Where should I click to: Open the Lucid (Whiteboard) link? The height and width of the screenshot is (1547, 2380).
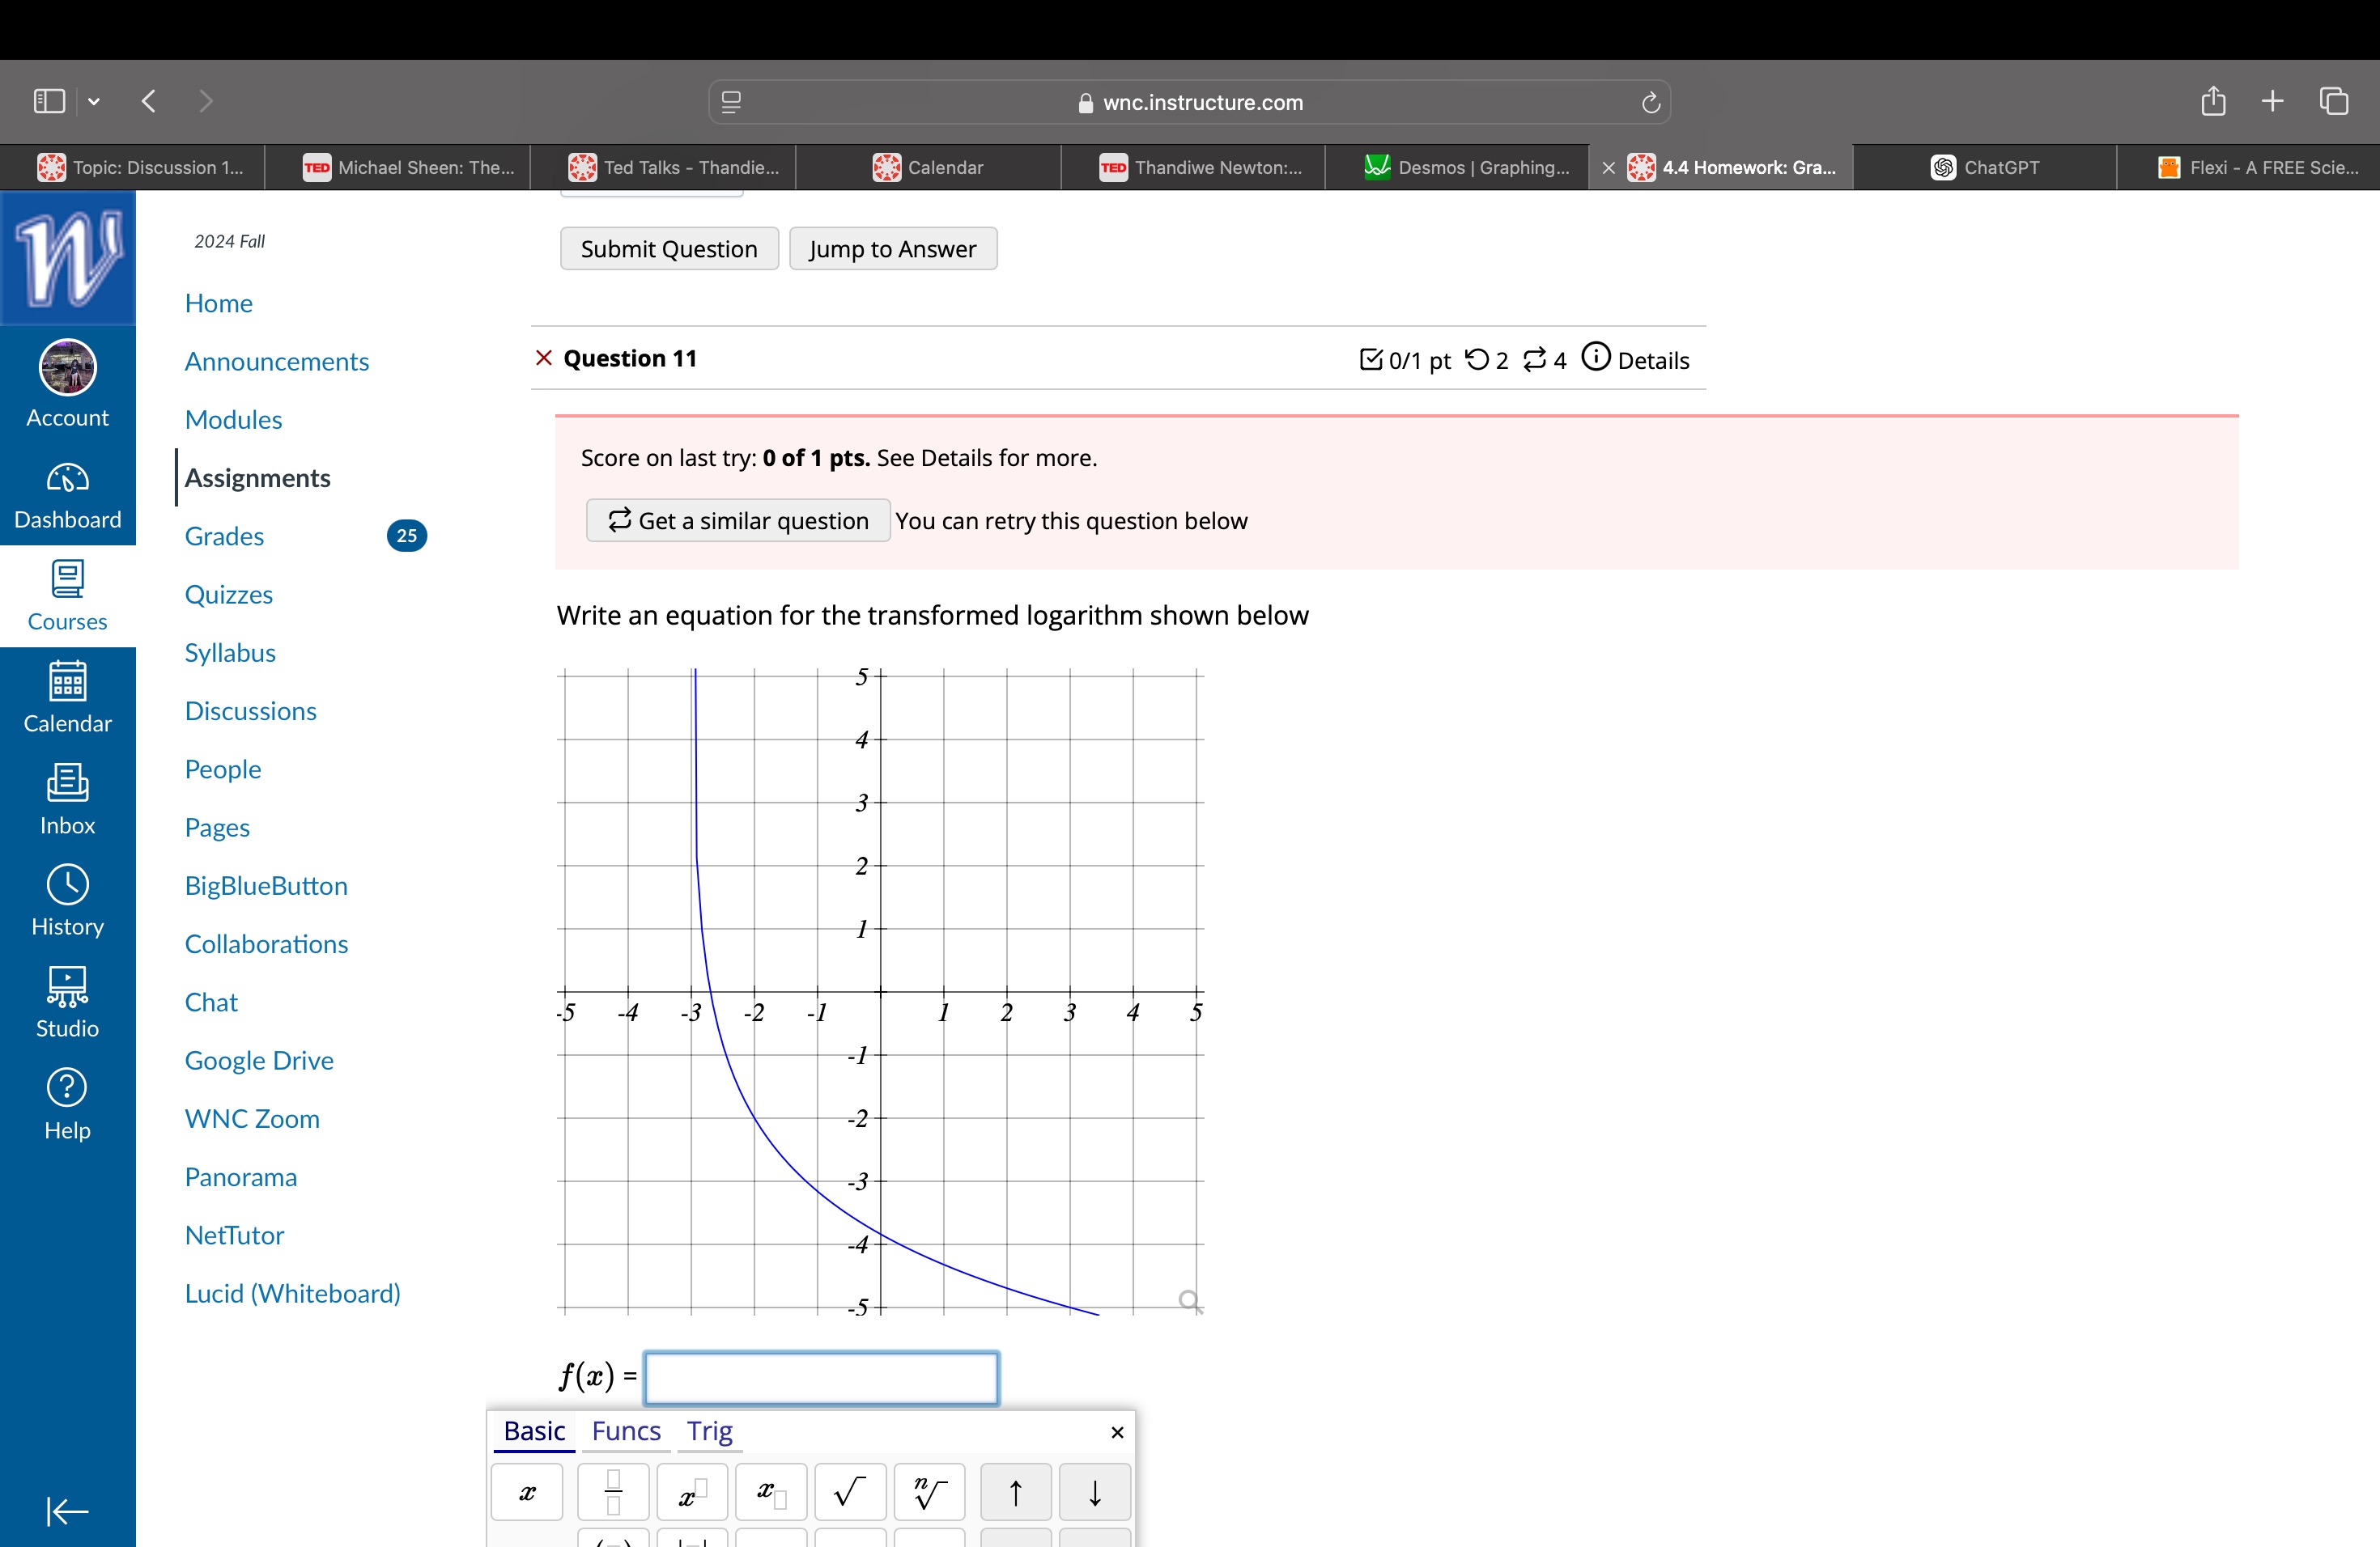coord(292,1293)
